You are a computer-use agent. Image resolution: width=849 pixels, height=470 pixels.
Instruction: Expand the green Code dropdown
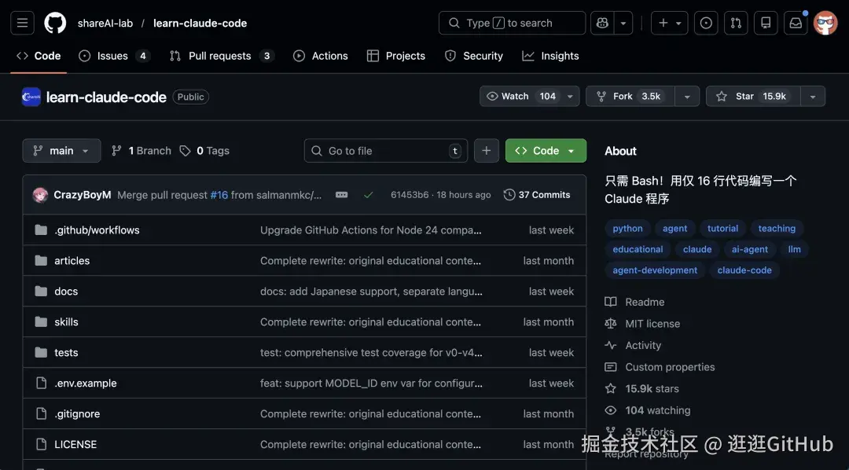[x=546, y=151]
